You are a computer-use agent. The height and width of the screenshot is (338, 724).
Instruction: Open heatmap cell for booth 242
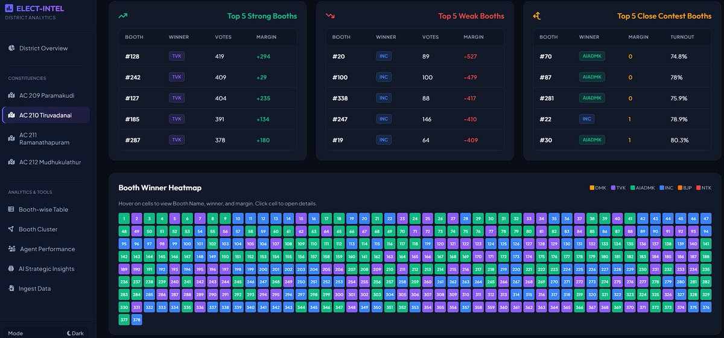200,282
